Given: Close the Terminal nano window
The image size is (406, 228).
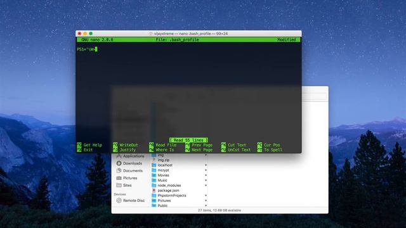Looking at the screenshot, I should click(79, 34).
